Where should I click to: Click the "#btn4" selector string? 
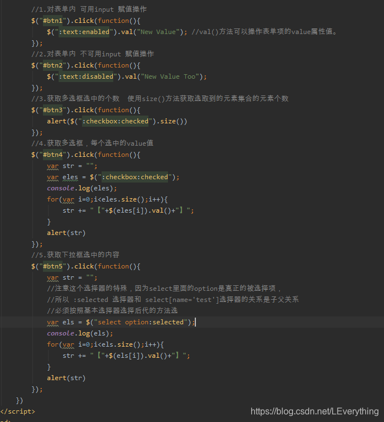52,155
